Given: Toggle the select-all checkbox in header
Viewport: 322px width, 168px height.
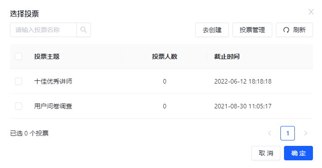Looking at the screenshot, I should (x=19, y=56).
